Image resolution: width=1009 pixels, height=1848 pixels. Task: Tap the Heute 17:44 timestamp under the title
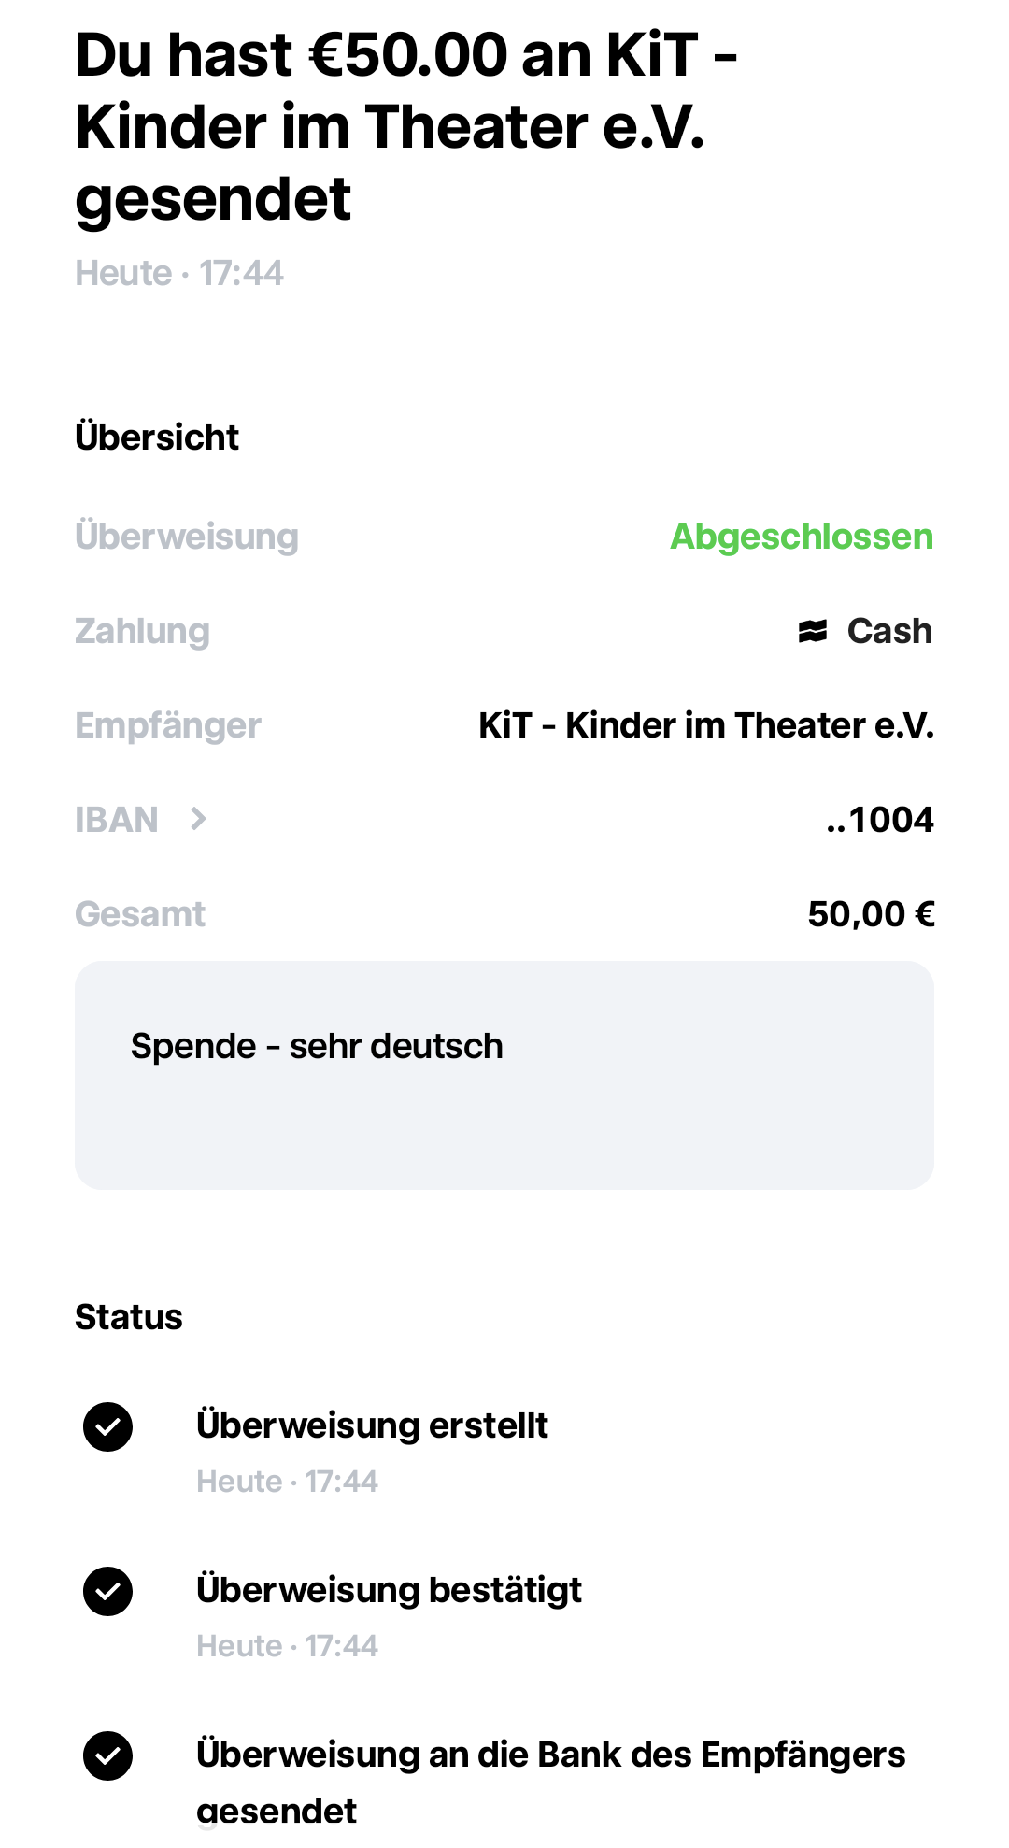[x=179, y=274]
